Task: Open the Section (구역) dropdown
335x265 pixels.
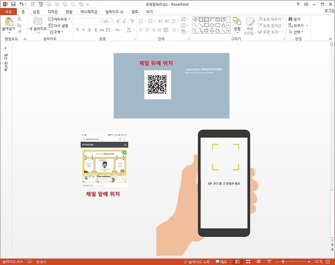Action: [x=56, y=32]
